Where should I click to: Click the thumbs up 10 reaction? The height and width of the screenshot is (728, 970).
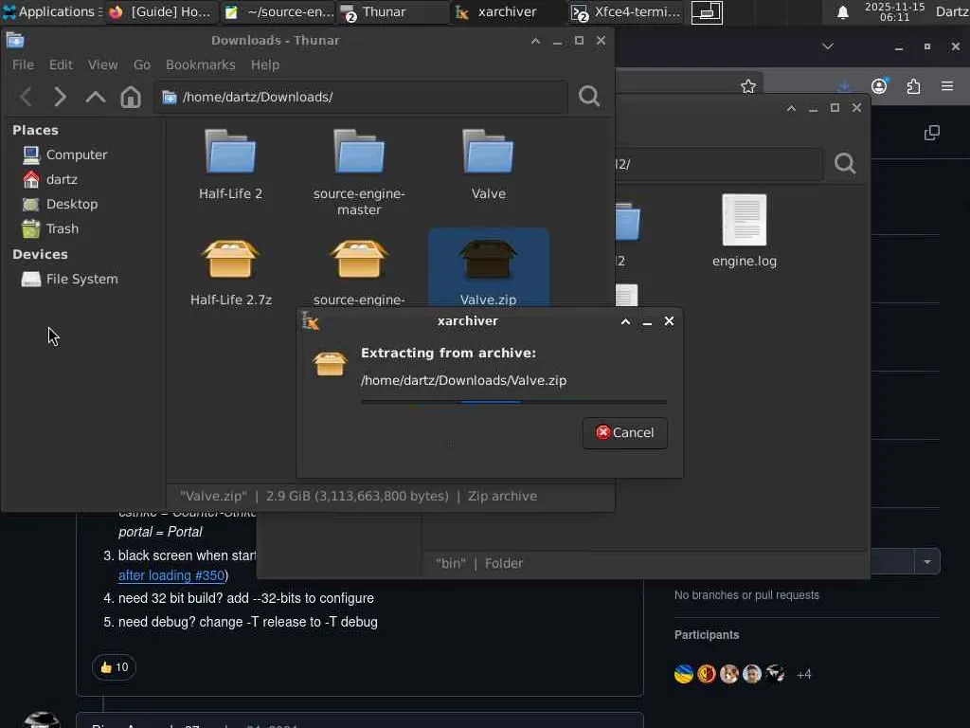tap(114, 667)
